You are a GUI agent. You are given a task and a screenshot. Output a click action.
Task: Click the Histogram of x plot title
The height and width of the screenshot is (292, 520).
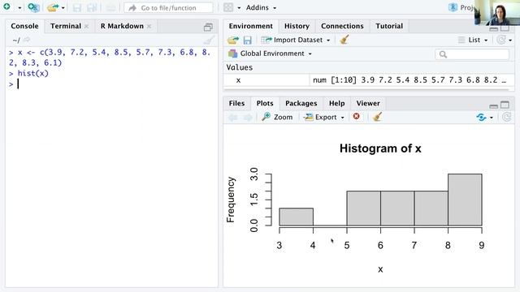tap(380, 148)
